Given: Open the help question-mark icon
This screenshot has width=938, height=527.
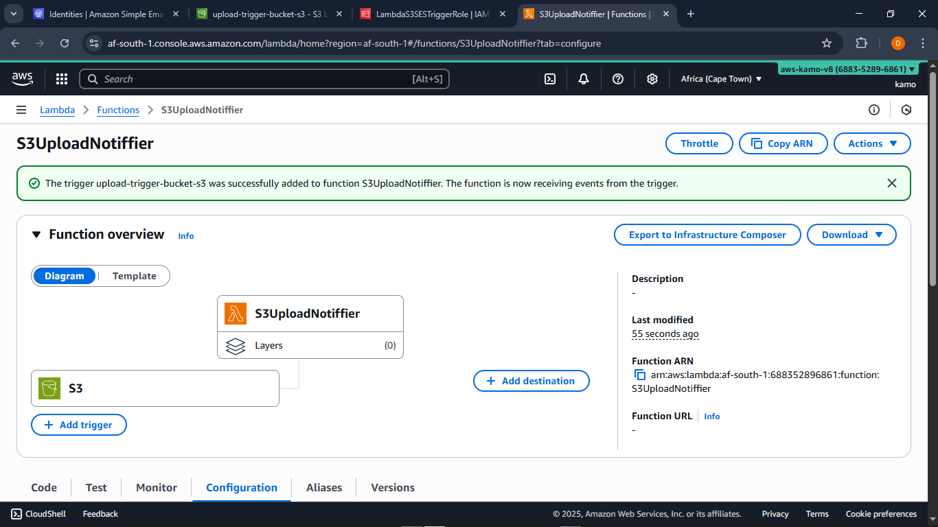Looking at the screenshot, I should tap(617, 79).
